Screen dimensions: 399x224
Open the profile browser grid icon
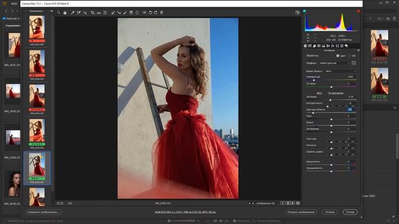click(x=353, y=63)
